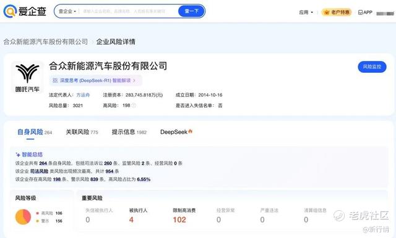The height and width of the screenshot is (238, 396).
Task: Click the blurred user account name
Action: tap(385, 14)
